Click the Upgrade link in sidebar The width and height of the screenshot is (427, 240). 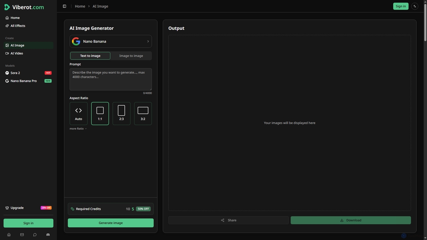click(28, 208)
